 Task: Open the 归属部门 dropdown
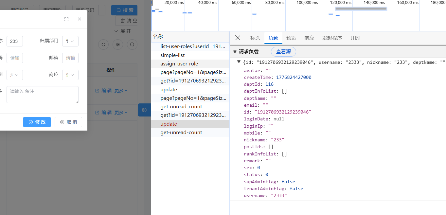70,41
